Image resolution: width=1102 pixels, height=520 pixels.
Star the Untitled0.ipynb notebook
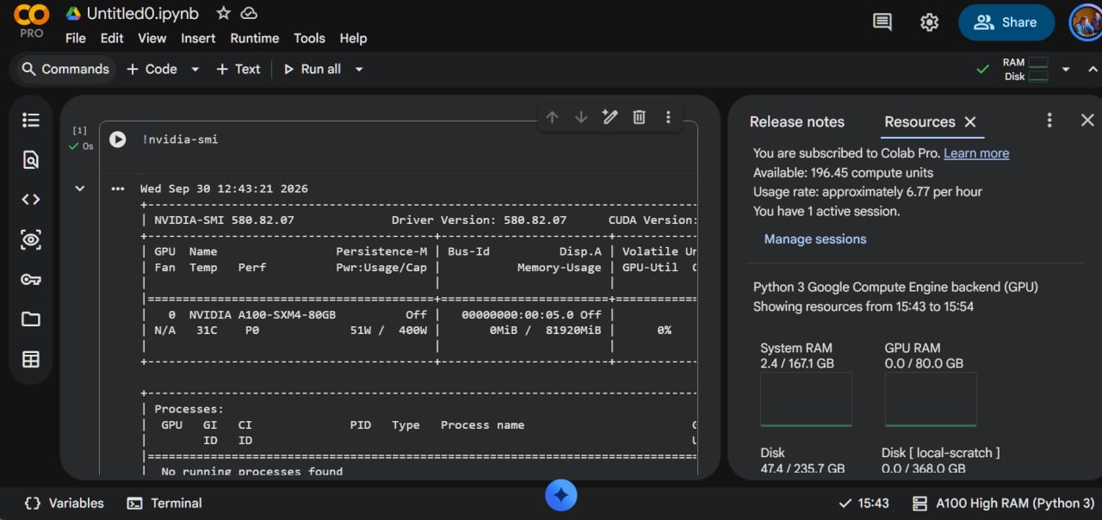(223, 13)
